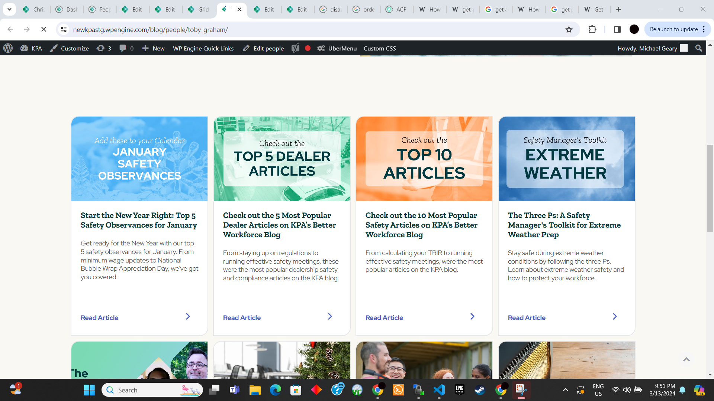Select the Customize pencil icon
The image size is (714, 401).
pos(54,48)
